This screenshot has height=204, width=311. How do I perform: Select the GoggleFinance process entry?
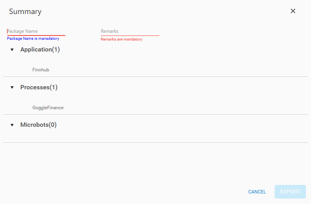[x=48, y=108]
